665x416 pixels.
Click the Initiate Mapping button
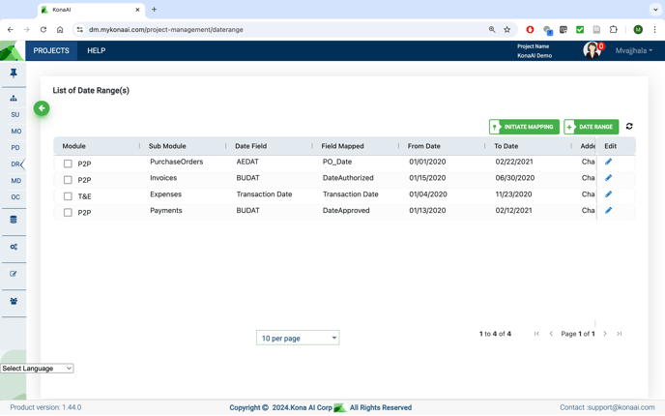(x=524, y=127)
